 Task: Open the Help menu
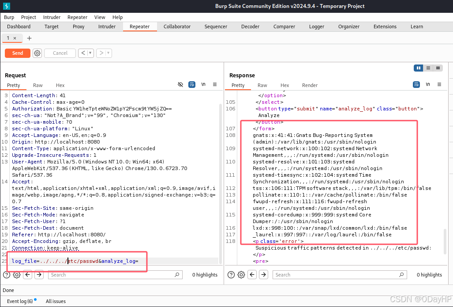118,17
